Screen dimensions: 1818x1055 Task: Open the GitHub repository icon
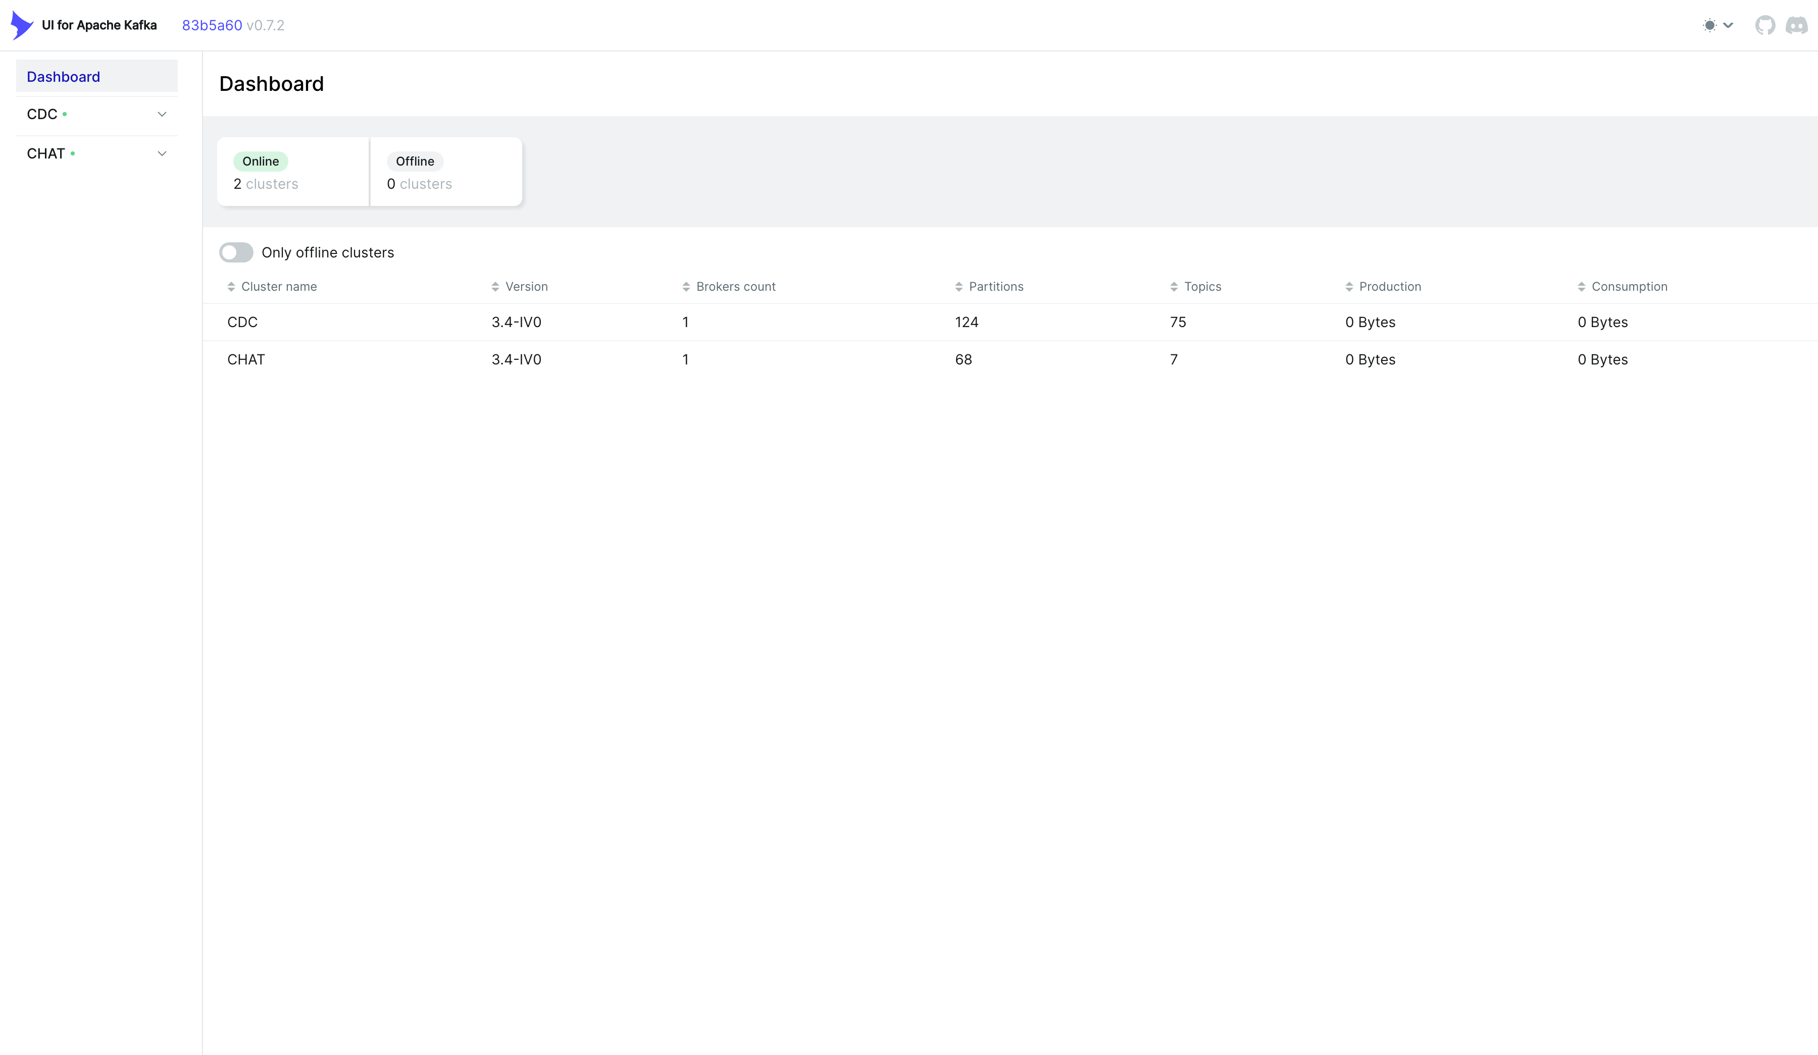point(1764,25)
